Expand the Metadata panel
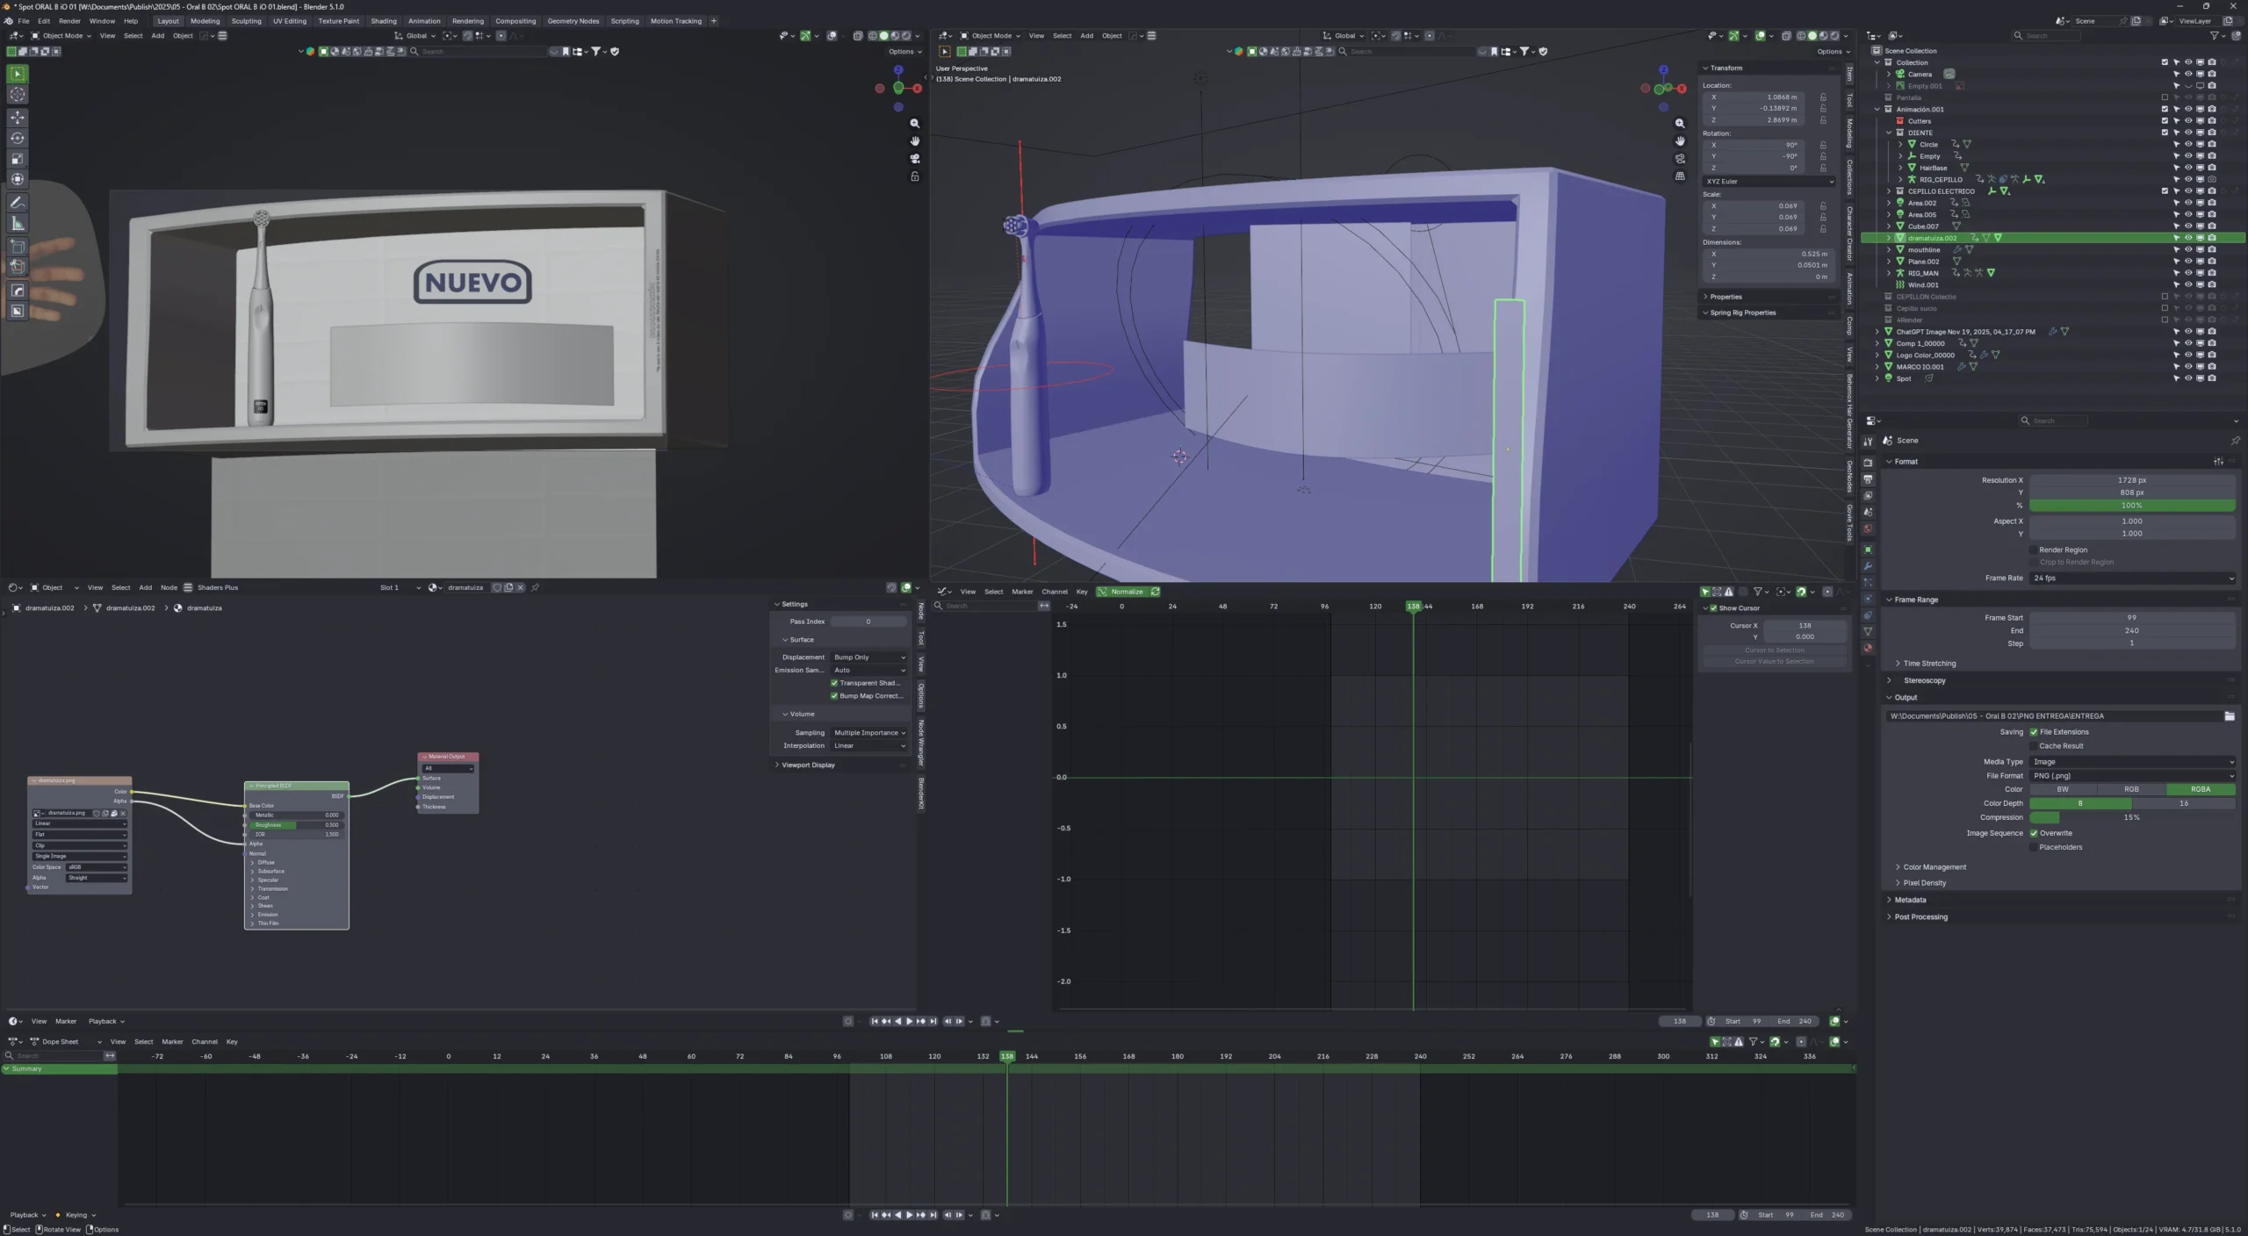Viewport: 2248px width, 1236px height. 1909,900
